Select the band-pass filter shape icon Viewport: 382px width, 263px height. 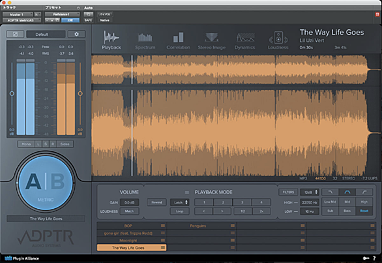pos(347,193)
